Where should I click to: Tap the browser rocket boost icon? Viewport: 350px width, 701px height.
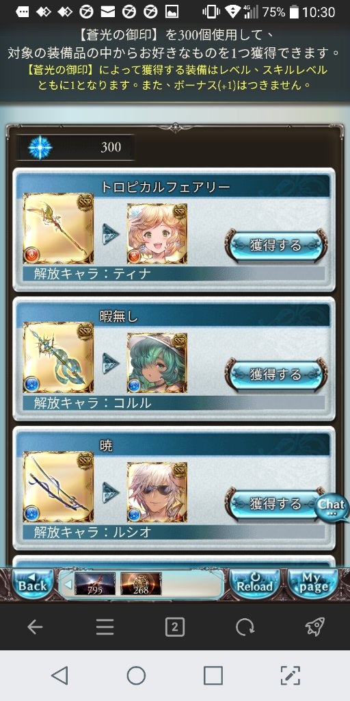click(315, 627)
